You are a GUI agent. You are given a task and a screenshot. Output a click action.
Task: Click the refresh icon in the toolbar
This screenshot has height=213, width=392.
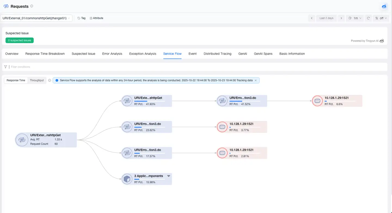[x=368, y=18]
